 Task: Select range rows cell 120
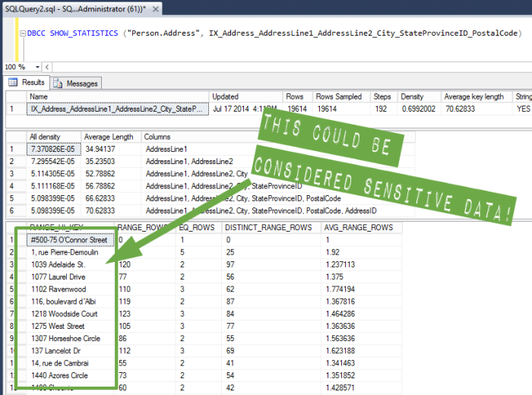147,264
